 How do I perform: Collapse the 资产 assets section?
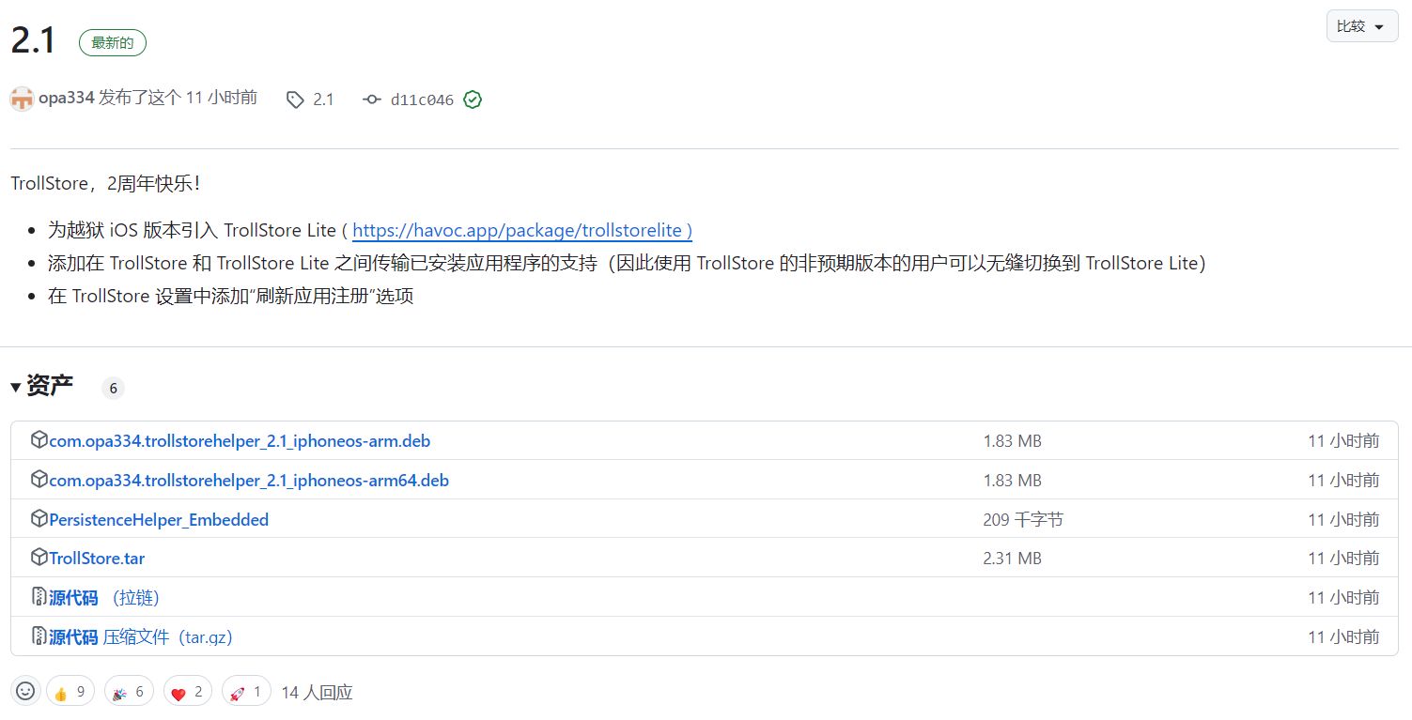point(42,386)
